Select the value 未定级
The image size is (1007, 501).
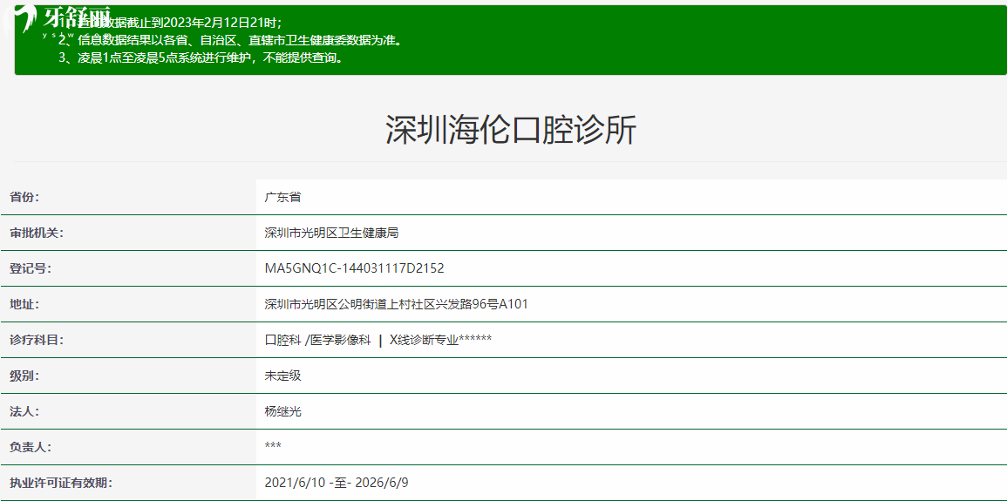pyautogui.click(x=282, y=376)
